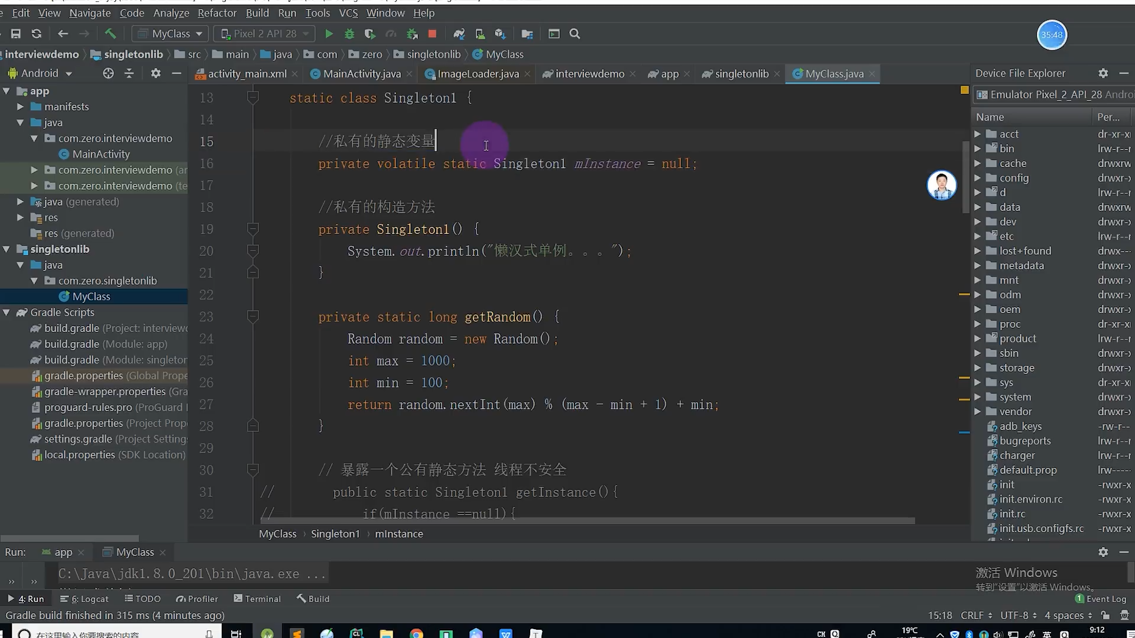Open Device File Explorer settings gear

coord(1103,73)
